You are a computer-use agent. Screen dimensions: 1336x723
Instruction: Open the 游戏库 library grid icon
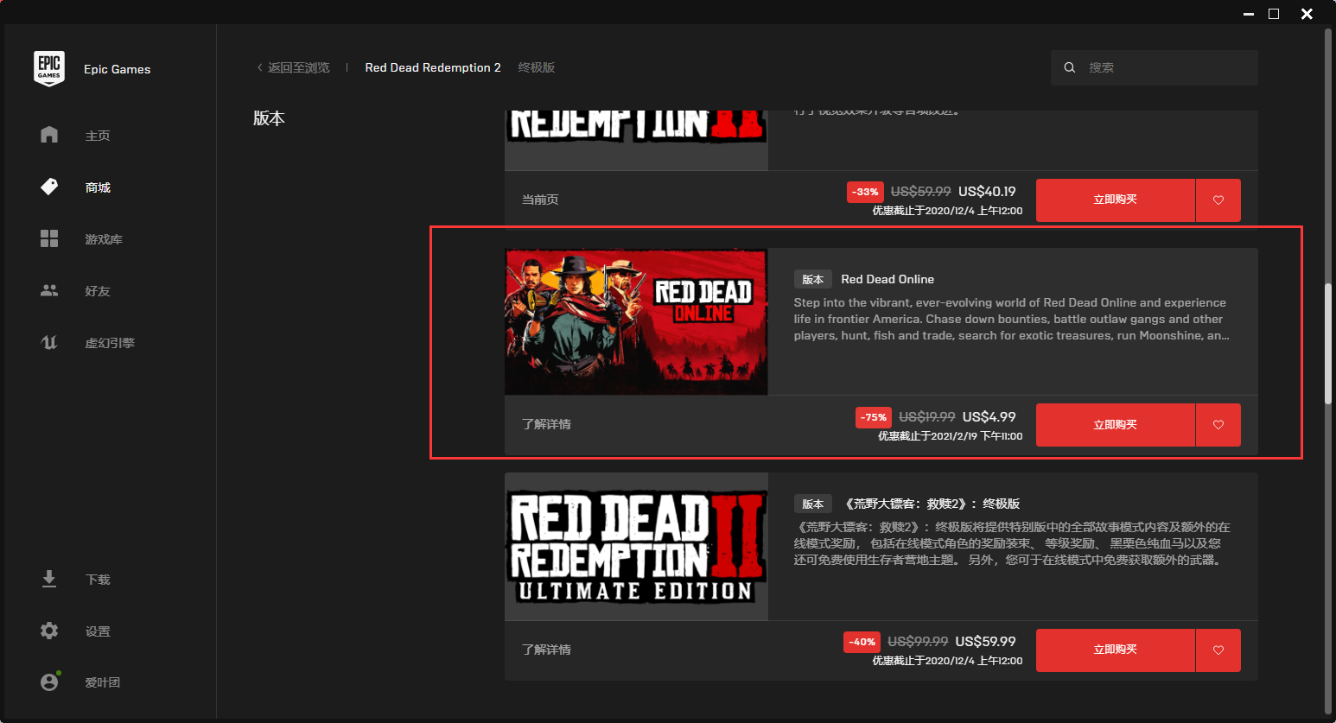(49, 238)
